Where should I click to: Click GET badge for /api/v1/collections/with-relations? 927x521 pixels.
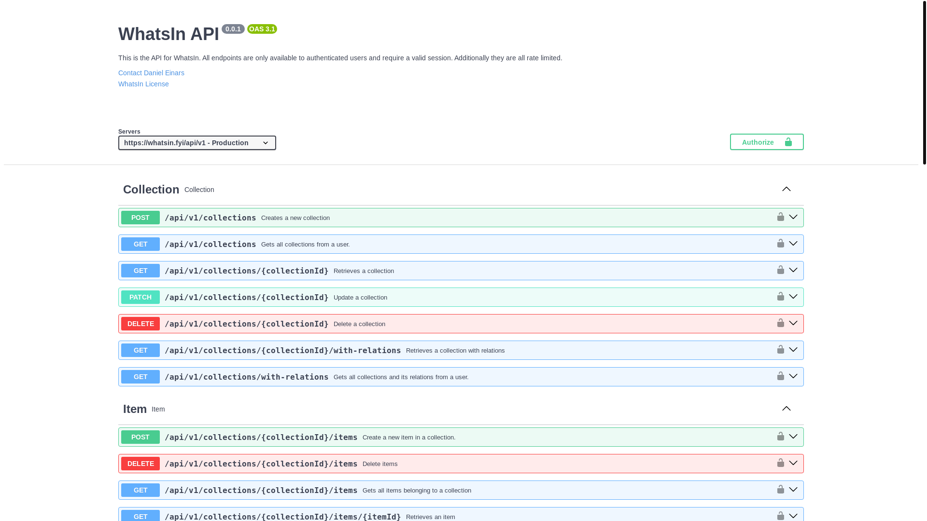click(140, 377)
